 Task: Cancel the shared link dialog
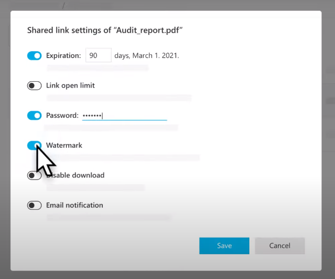280,246
